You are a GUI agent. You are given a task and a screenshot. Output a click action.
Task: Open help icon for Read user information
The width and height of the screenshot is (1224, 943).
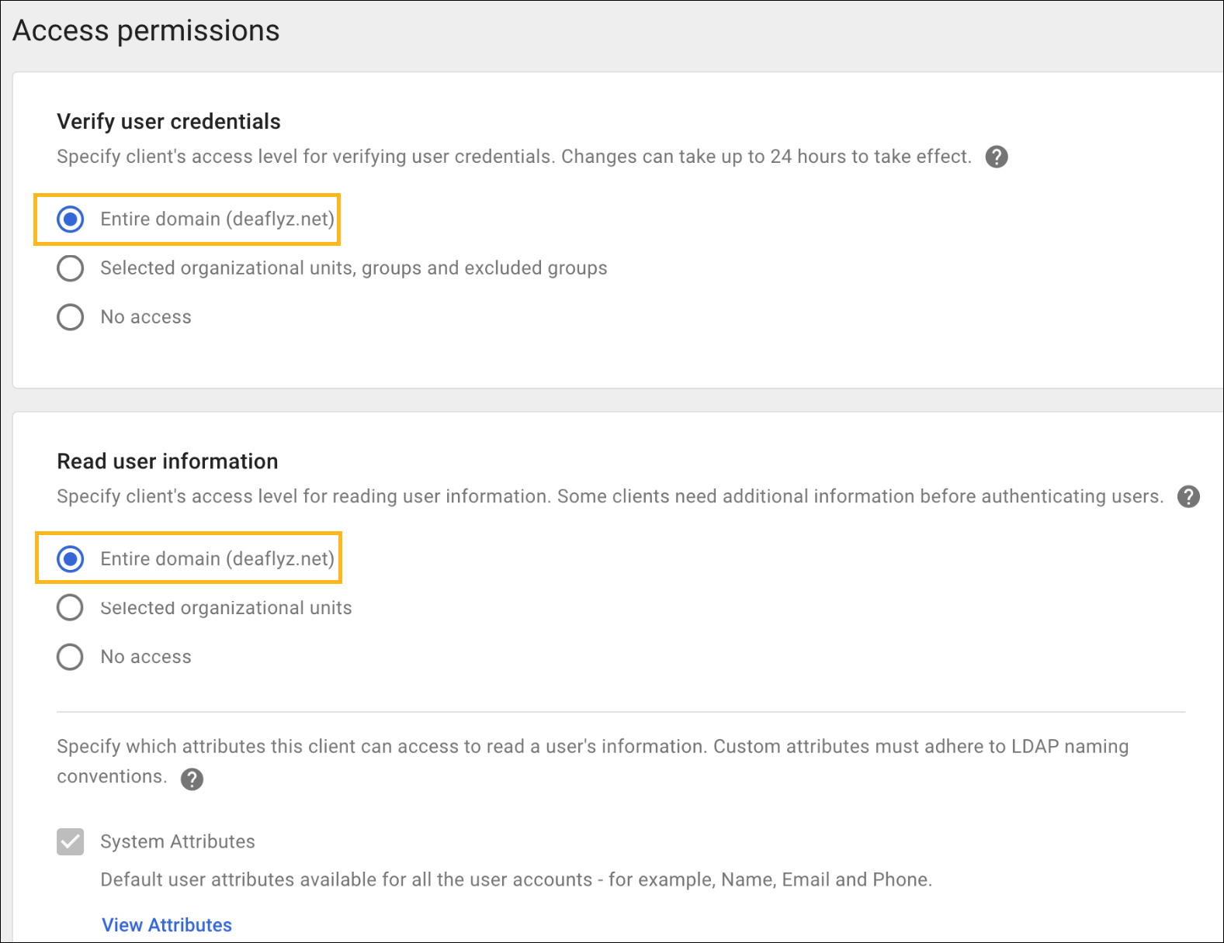pyautogui.click(x=1188, y=496)
